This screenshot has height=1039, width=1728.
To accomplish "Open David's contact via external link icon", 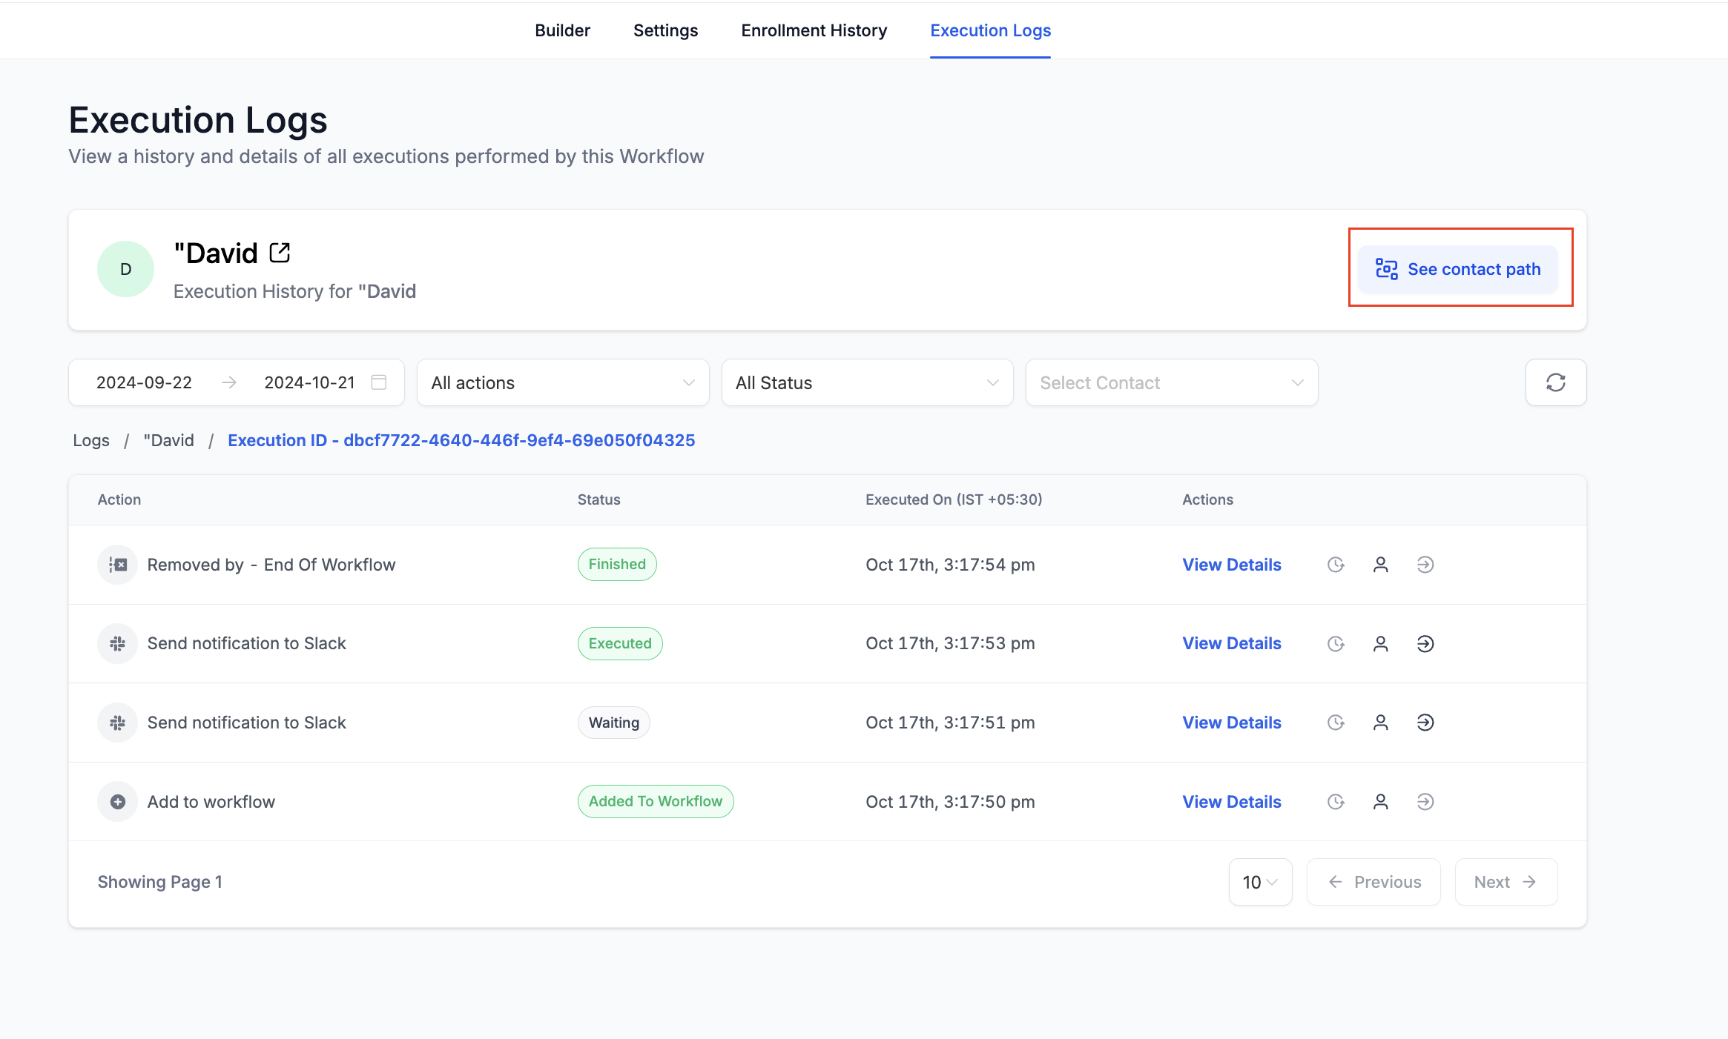I will coord(280,253).
